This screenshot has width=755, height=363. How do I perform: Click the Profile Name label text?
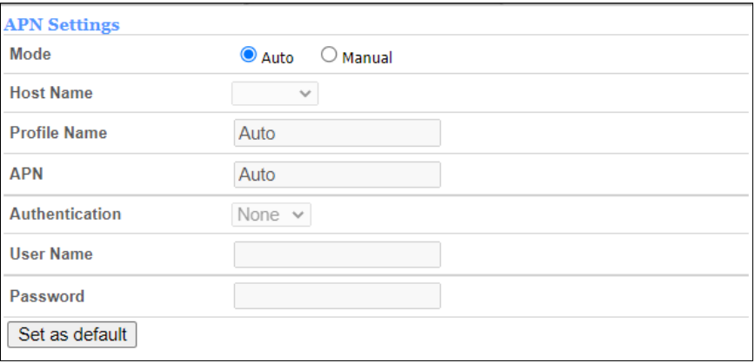click(x=57, y=133)
